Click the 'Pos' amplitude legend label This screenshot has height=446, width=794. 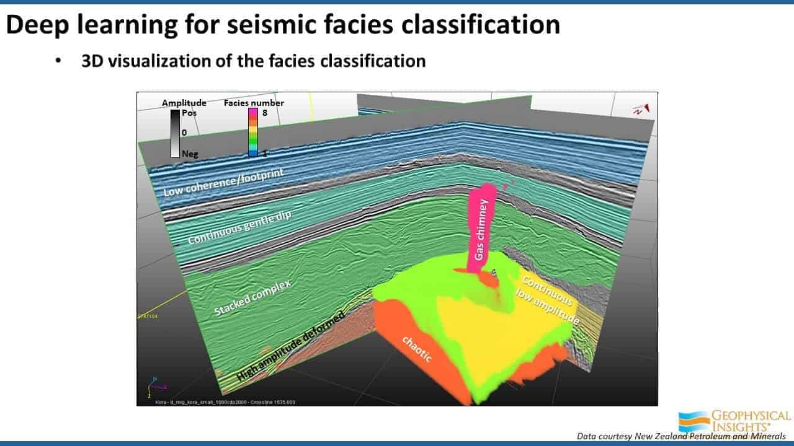tap(189, 114)
